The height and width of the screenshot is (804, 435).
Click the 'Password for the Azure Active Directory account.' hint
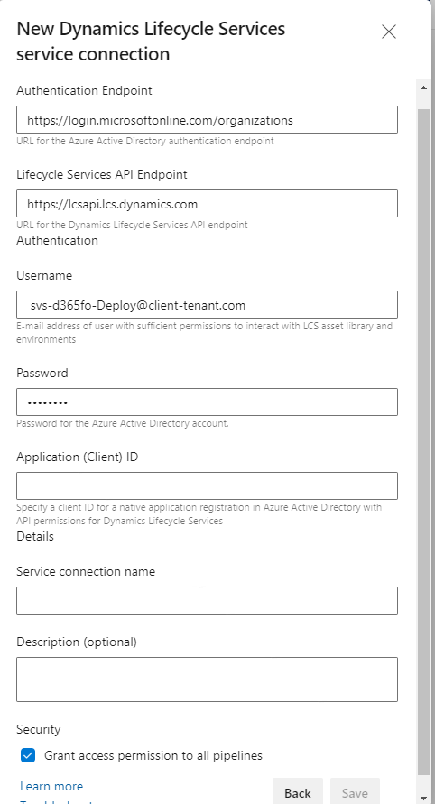(123, 423)
